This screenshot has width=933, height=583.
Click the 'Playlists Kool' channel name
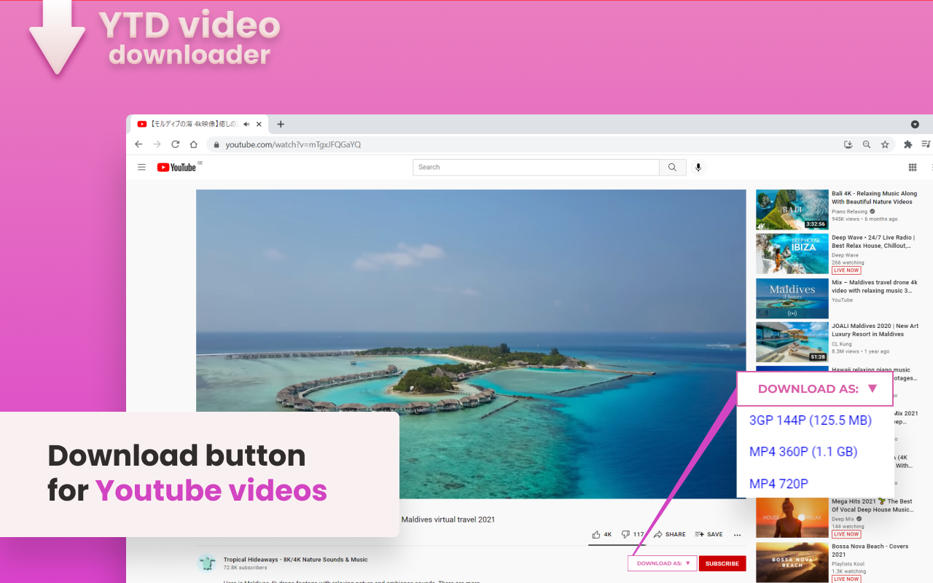(x=849, y=564)
